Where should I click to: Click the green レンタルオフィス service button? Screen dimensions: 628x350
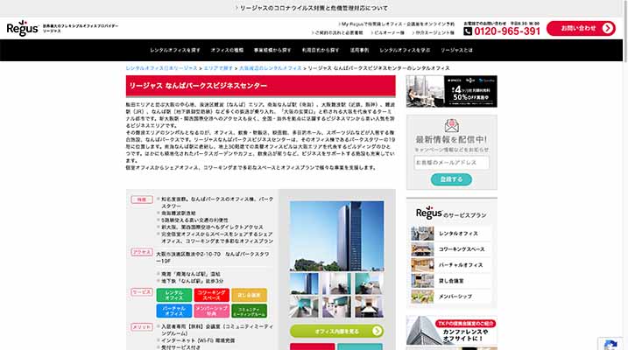tap(173, 295)
